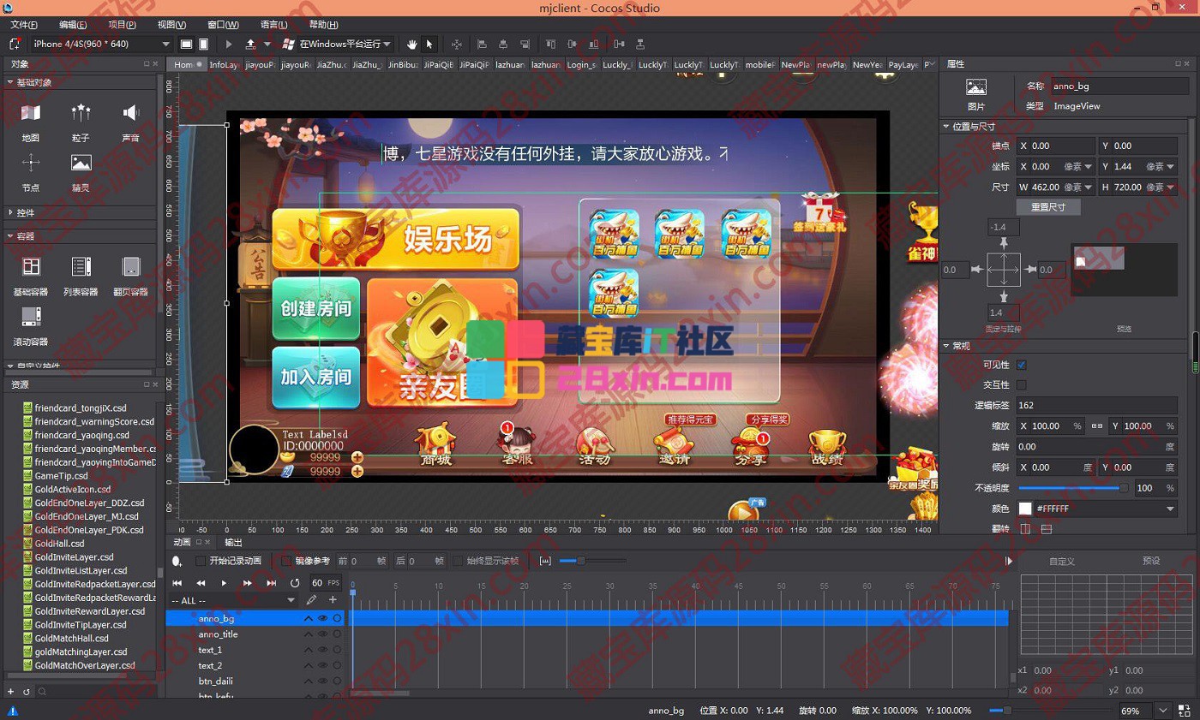
Task: Toggle lock circle on text_2 row
Action: pyautogui.click(x=337, y=666)
